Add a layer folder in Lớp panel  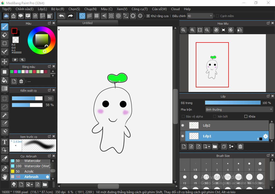pos(215,146)
